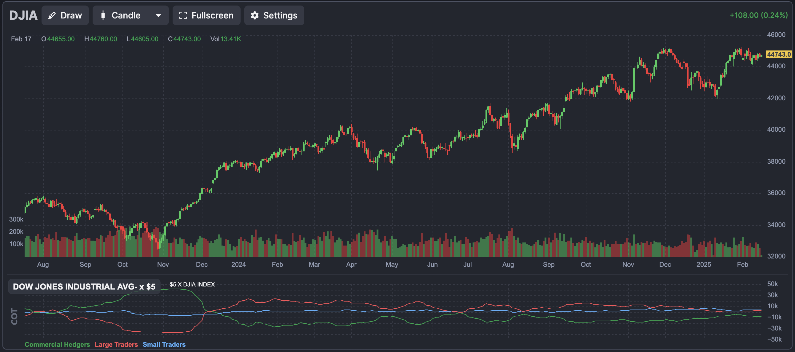Click the DJIA ticker symbol title

coord(23,15)
